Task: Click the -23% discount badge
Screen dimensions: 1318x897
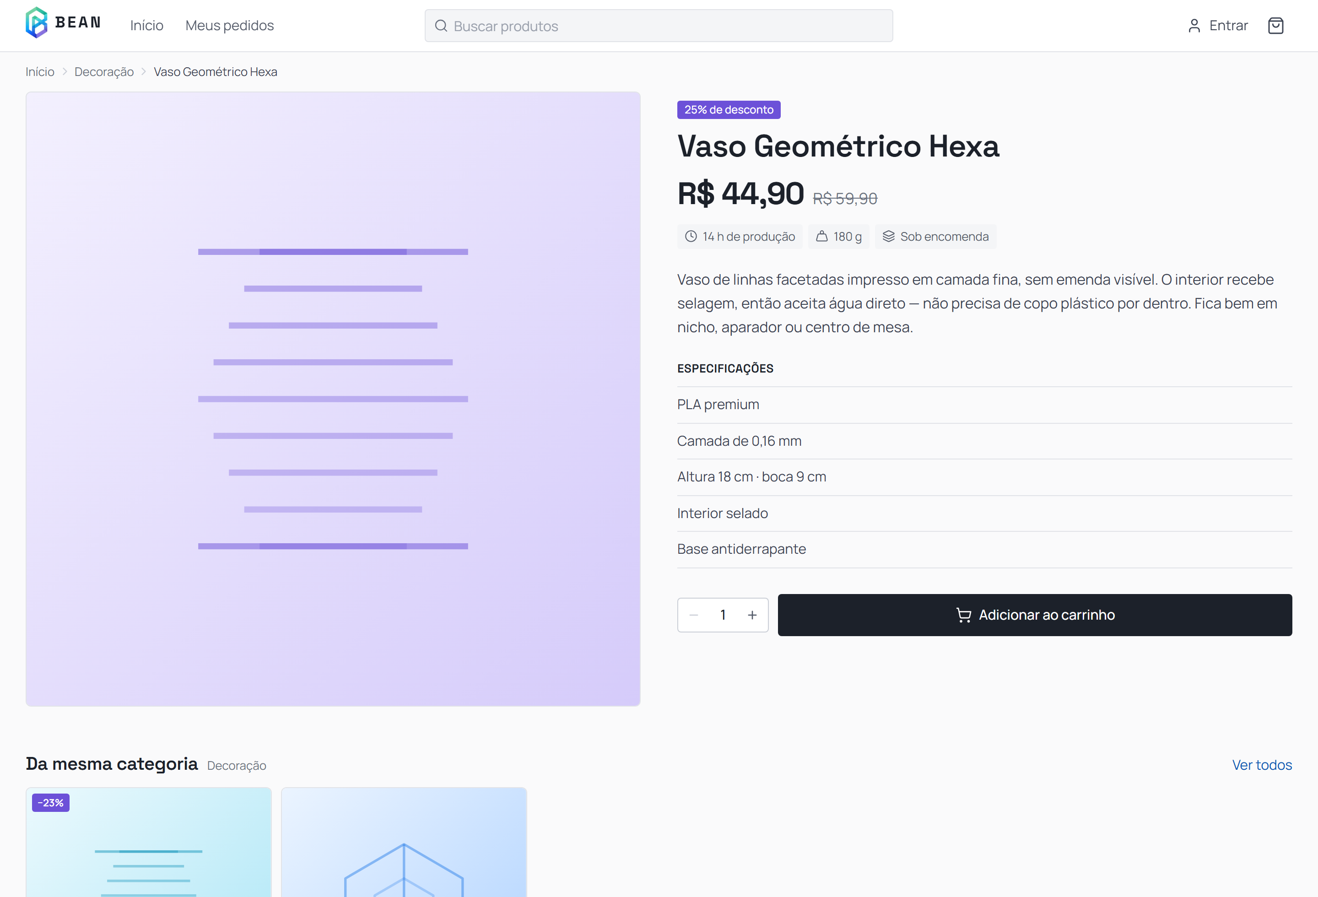Action: click(x=50, y=802)
